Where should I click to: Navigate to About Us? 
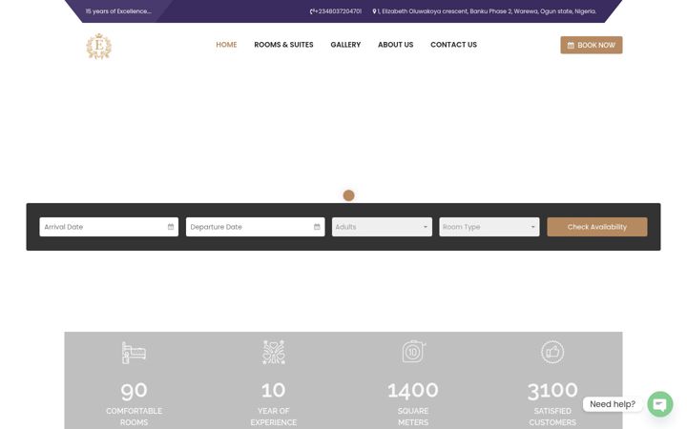(396, 45)
